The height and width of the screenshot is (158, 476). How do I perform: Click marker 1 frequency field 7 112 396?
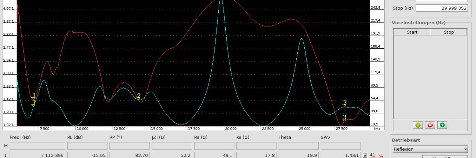pyautogui.click(x=37, y=155)
